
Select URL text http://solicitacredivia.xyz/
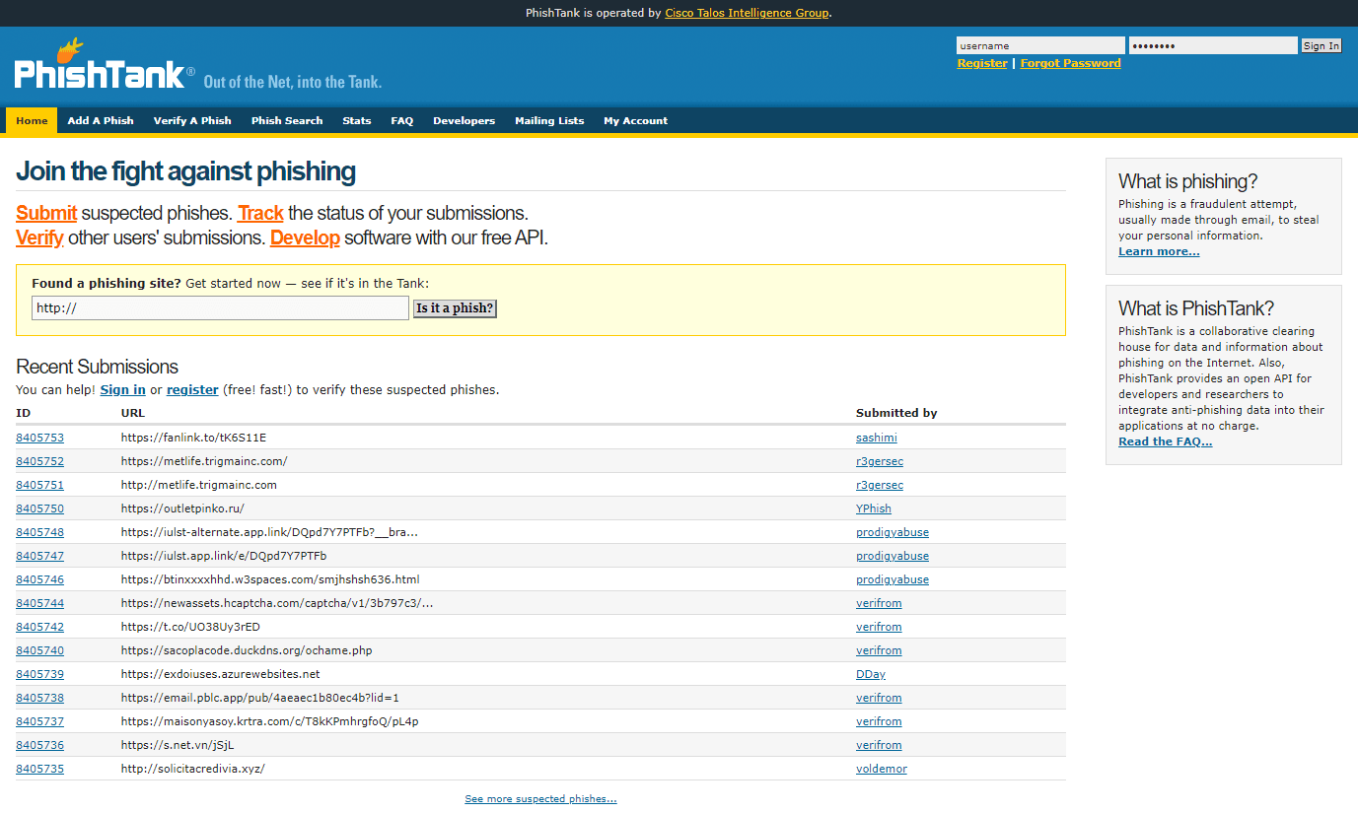(x=193, y=769)
